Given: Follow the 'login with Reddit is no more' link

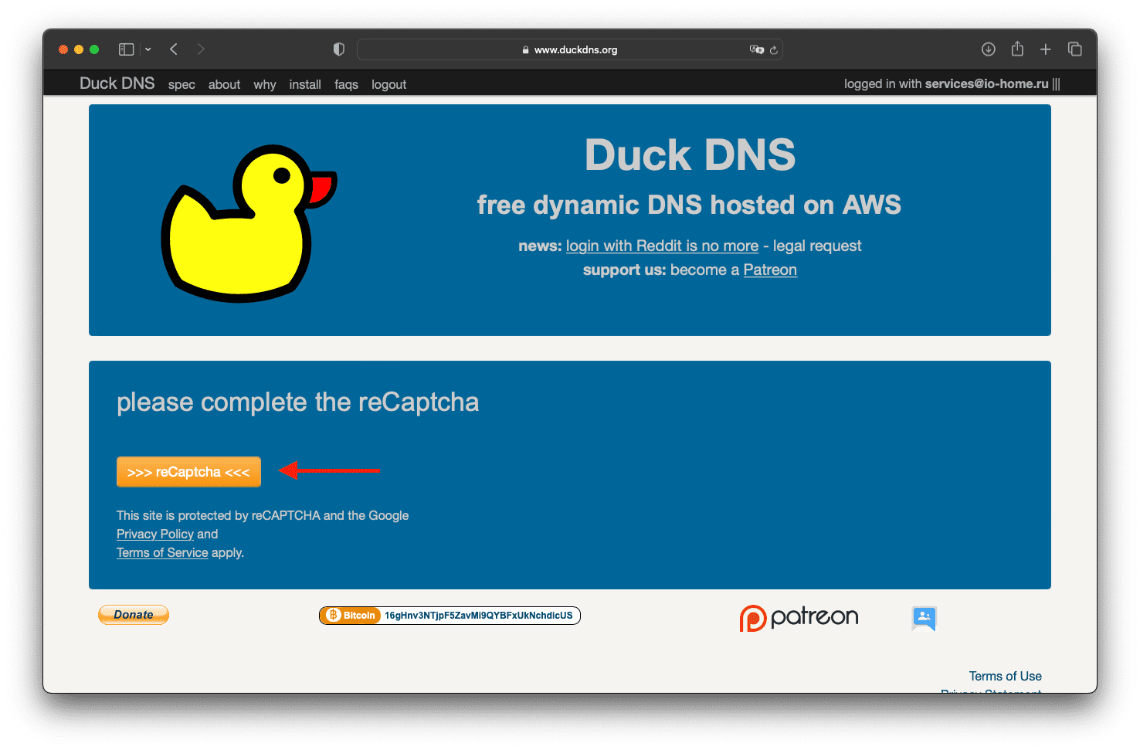Looking at the screenshot, I should [x=662, y=246].
